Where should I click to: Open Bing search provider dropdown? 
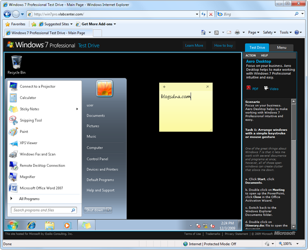[x=302, y=14]
